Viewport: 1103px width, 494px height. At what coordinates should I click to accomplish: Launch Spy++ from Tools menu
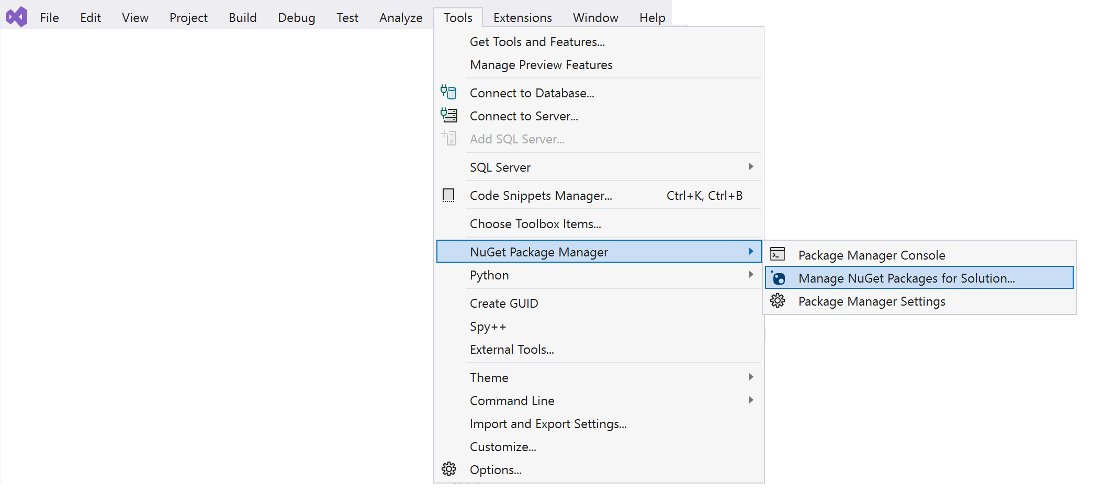(488, 327)
